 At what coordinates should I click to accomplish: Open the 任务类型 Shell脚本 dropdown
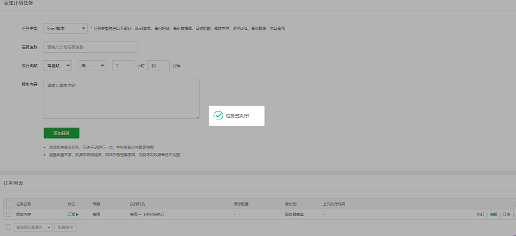[x=65, y=28]
